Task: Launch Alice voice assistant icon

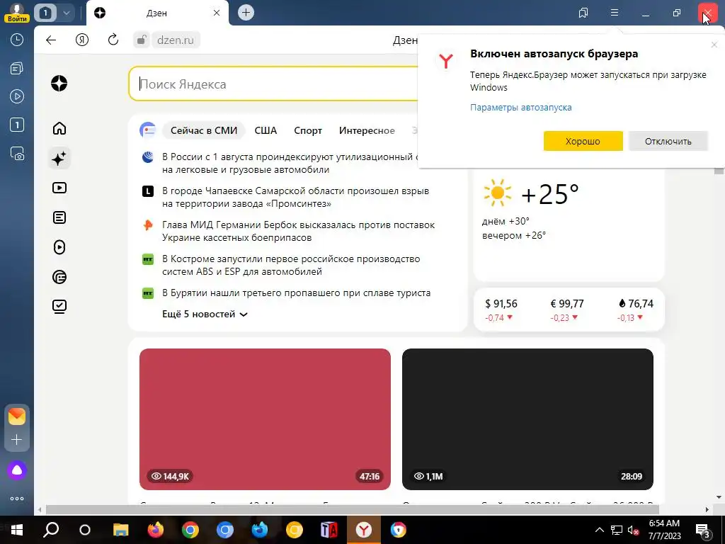Action: click(17, 470)
